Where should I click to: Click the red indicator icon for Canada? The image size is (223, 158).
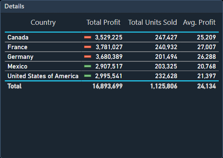pos(88,37)
